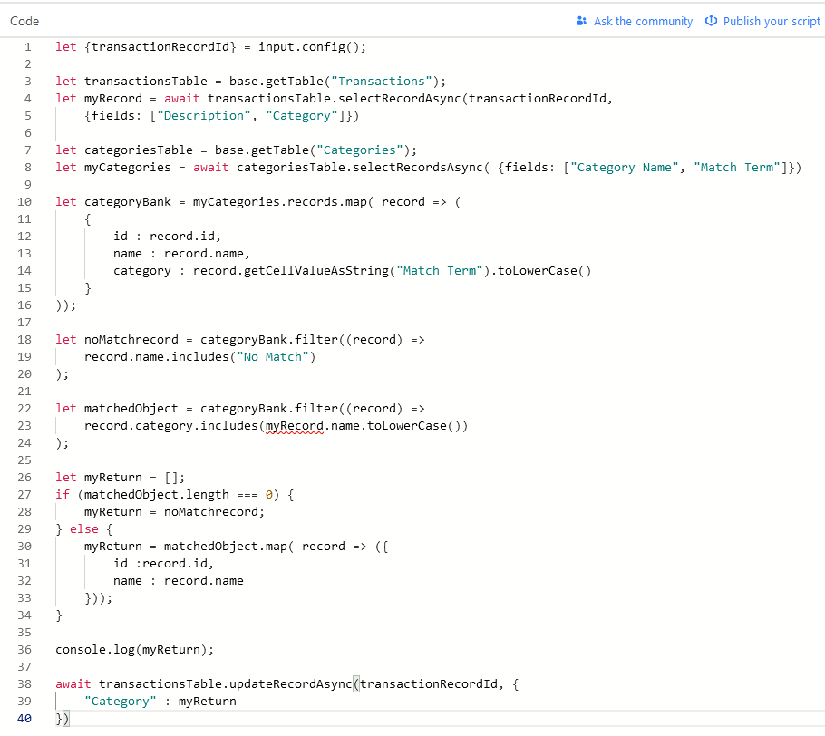This screenshot has height=736, width=825.
Task: Click updateRecordAsync on line 38
Action: coord(290,684)
